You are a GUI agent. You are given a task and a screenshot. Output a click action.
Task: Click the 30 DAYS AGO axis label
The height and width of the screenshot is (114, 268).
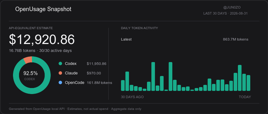(132, 97)
